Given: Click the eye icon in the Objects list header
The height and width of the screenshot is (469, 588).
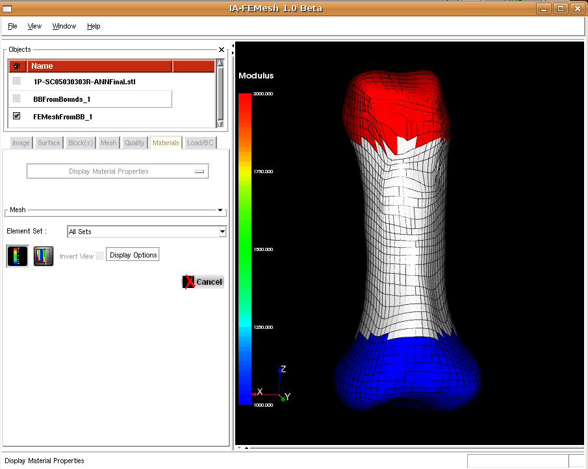Looking at the screenshot, I should point(17,66).
